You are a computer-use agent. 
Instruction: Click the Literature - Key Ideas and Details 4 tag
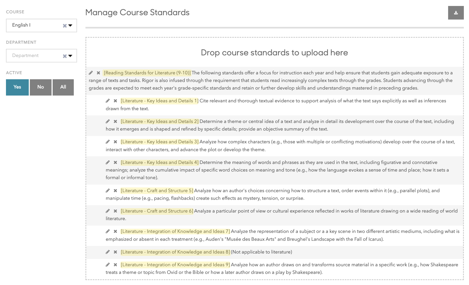pyautogui.click(x=159, y=162)
